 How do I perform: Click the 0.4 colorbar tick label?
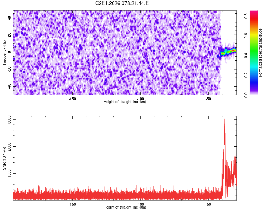click(247, 55)
